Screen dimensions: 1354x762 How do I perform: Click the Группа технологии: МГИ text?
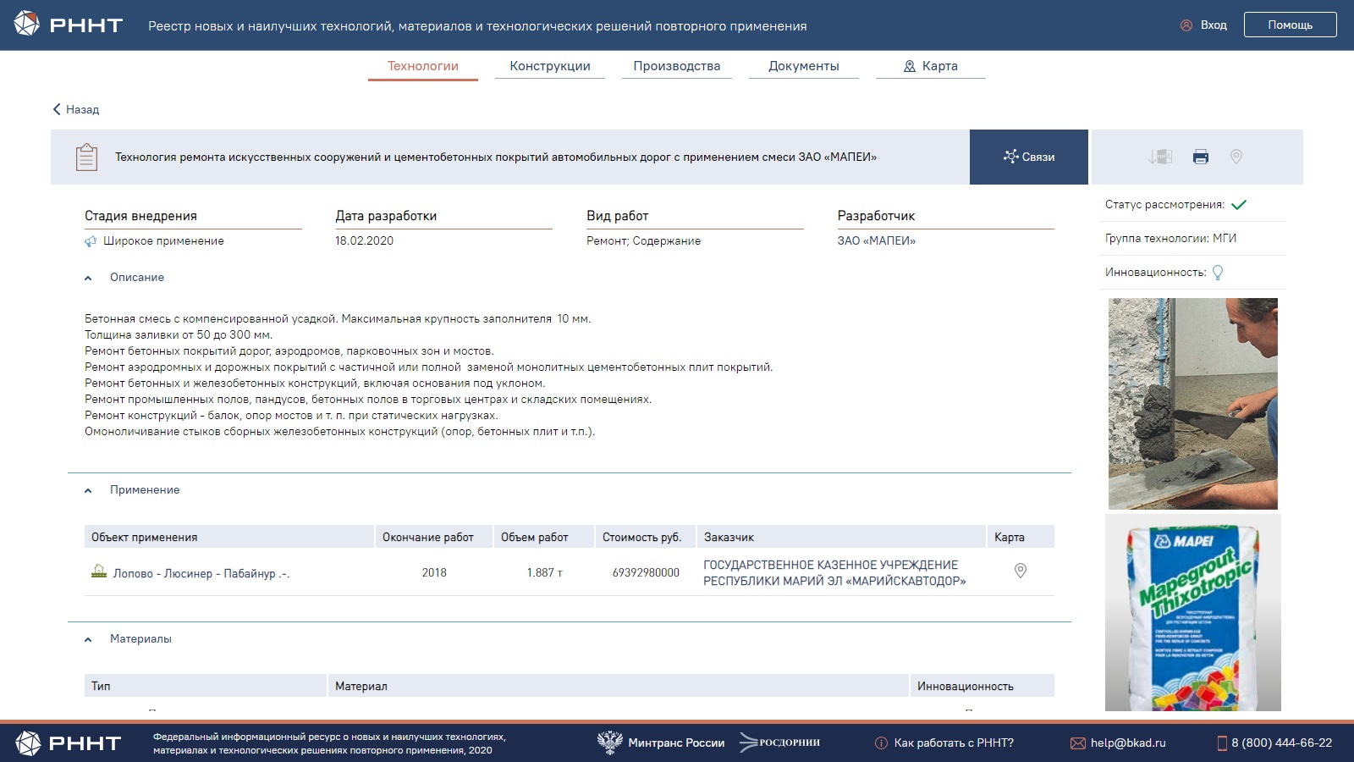click(1171, 238)
